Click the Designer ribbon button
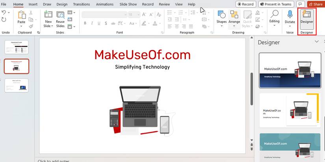Viewport: 325px width, 162px height. point(307,19)
